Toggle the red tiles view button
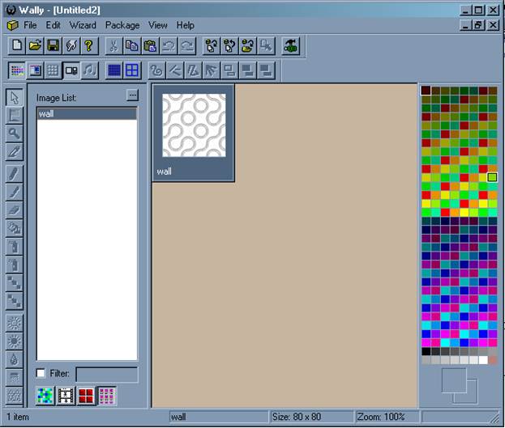Image resolution: width=505 pixels, height=428 pixels. 86,396
